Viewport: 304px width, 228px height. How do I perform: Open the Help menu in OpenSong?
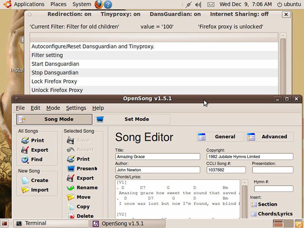click(x=98, y=108)
